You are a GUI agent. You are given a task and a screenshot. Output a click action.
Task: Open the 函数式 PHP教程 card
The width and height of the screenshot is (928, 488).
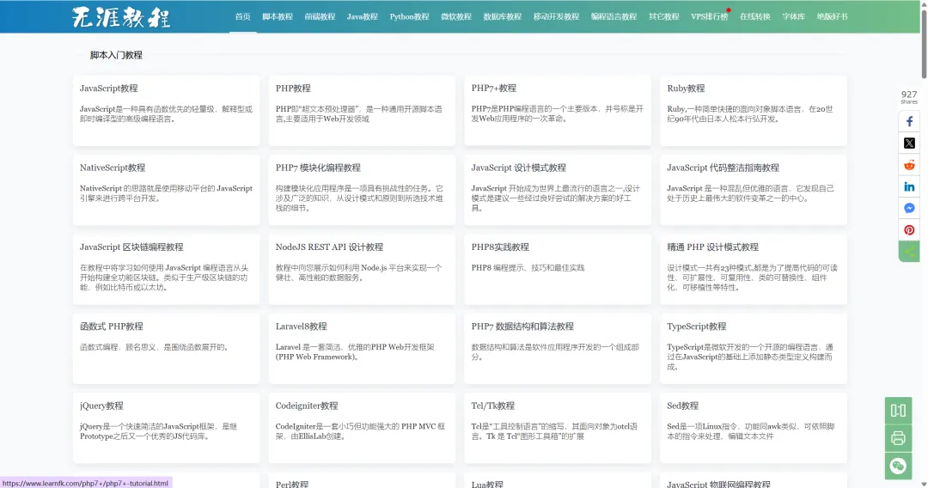click(167, 349)
